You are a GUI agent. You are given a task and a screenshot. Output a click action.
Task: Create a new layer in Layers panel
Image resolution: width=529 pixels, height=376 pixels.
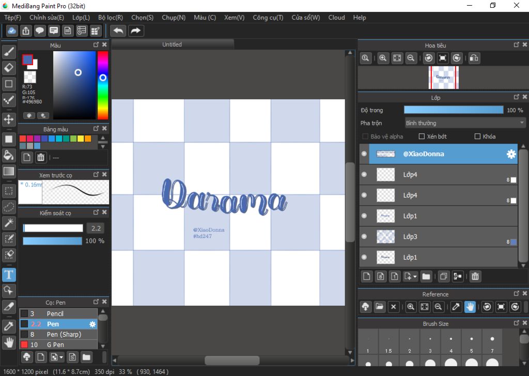(x=366, y=276)
